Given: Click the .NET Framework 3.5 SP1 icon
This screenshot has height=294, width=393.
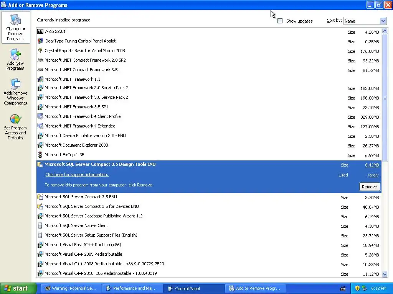Looking at the screenshot, I should pos(40,107).
